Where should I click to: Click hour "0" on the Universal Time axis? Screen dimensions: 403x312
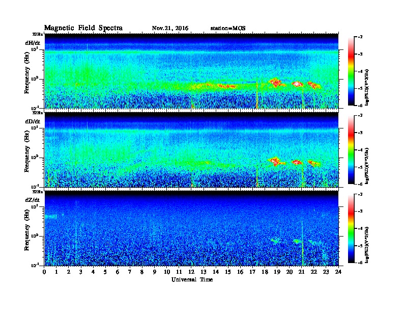(44, 272)
